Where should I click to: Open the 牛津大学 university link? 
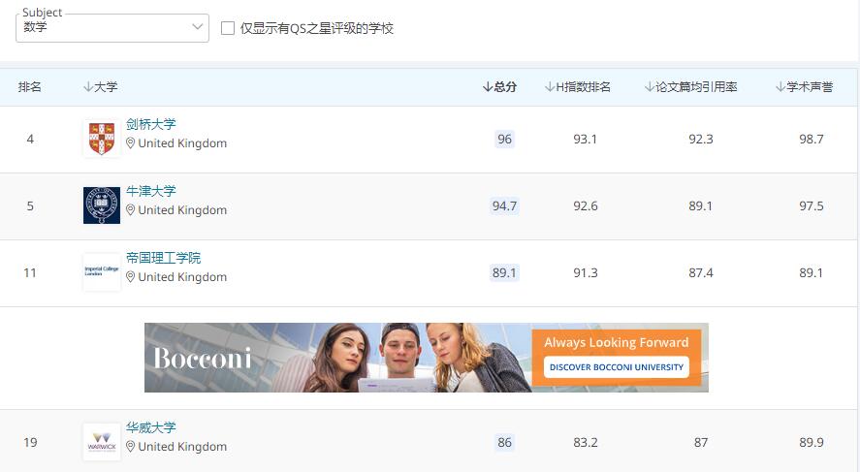coord(151,191)
